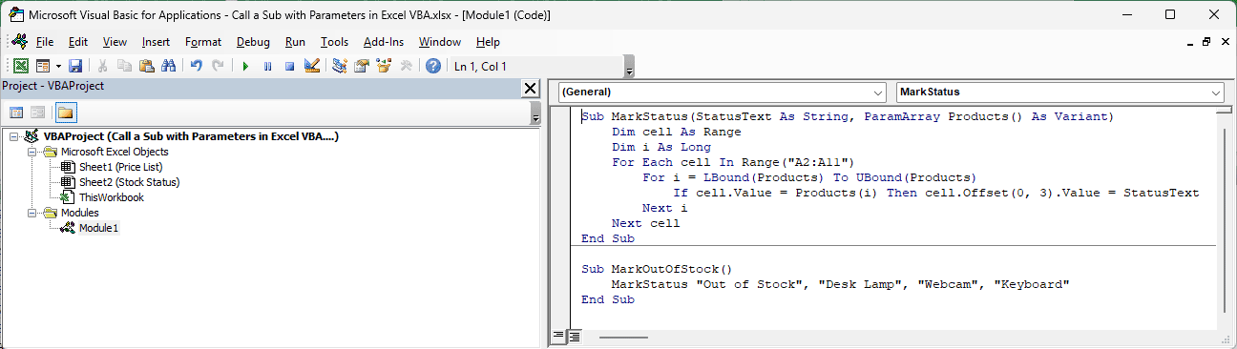Save the workbook with the floppy icon
This screenshot has width=1237, height=349.
click(74, 66)
